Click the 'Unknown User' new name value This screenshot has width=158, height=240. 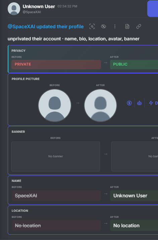pos(130,196)
